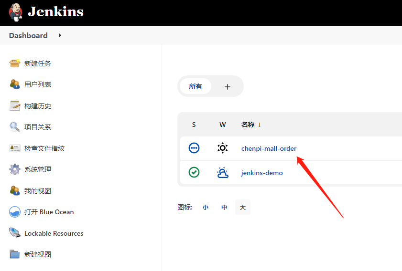Click the 新建任务 box icon
Viewport: 402px width, 271px height.
15,63
